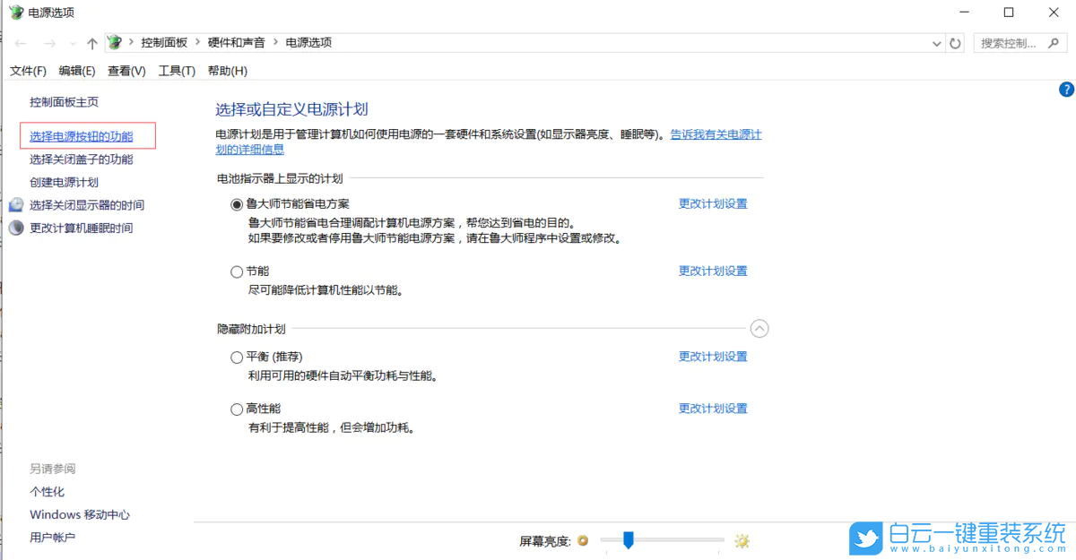Click the help question mark icon
This screenshot has width=1076, height=560.
1066,89
